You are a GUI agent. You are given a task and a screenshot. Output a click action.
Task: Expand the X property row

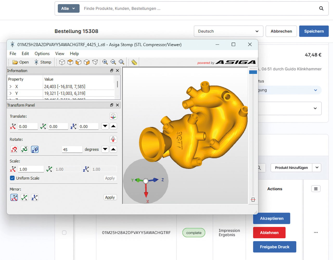[11, 87]
